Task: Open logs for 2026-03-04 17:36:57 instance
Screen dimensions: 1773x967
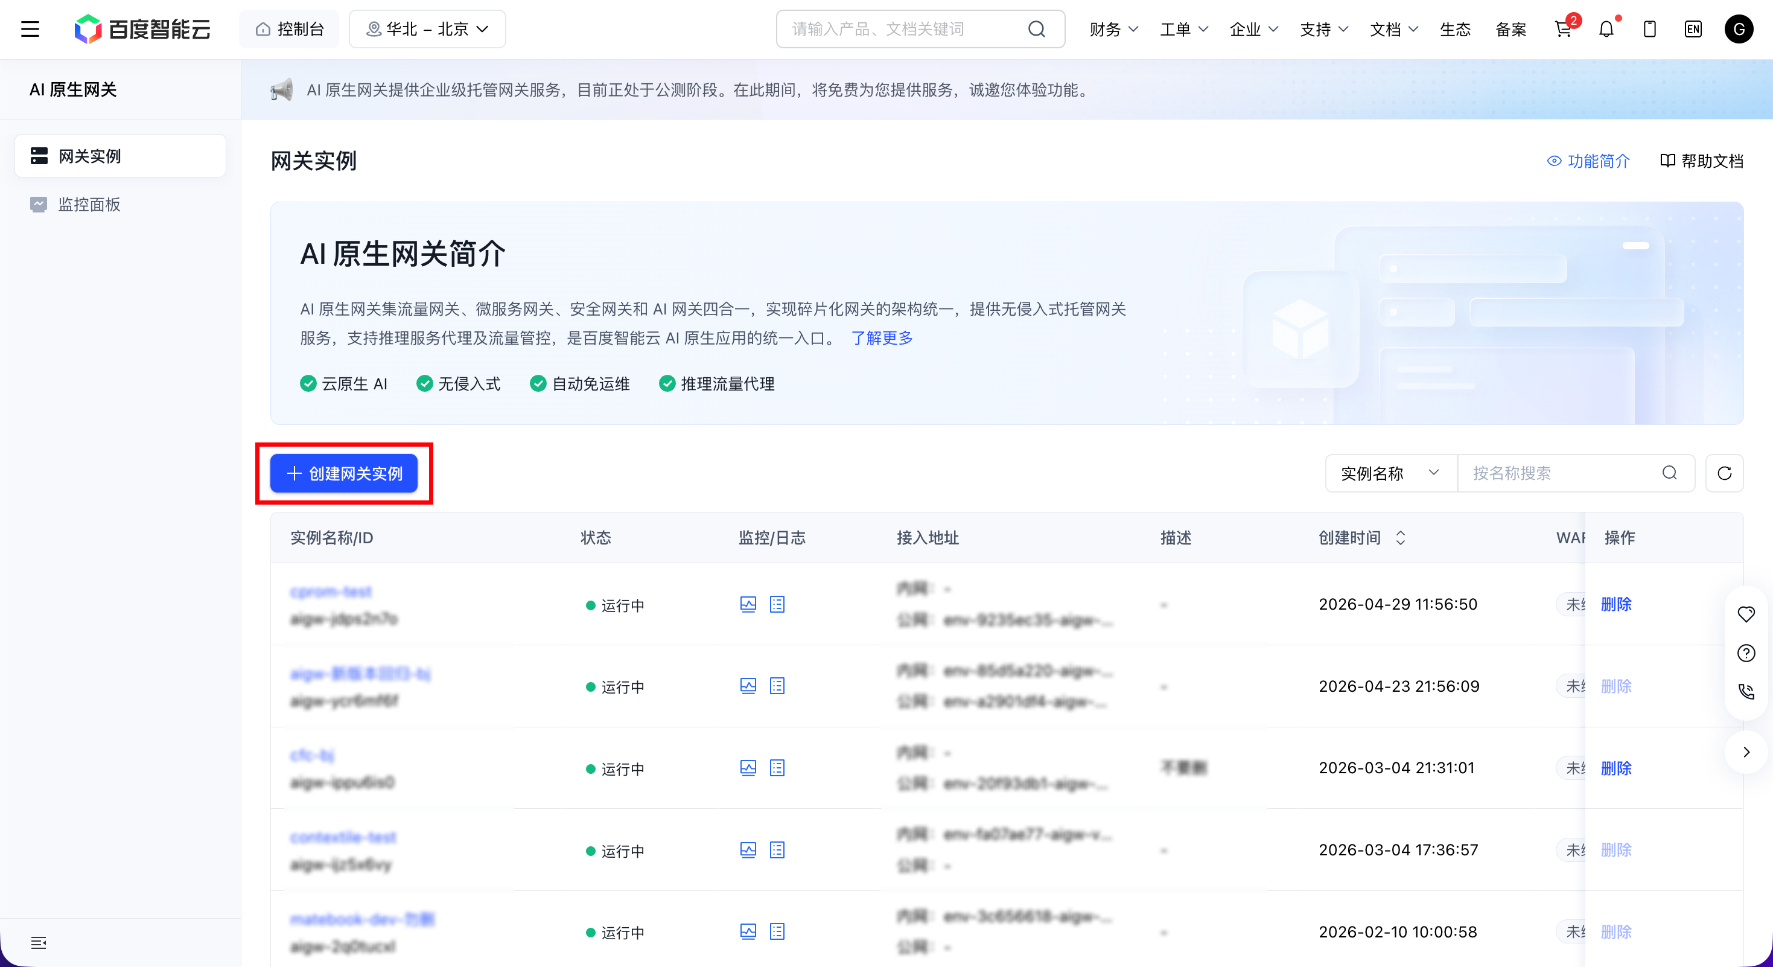Action: point(777,850)
